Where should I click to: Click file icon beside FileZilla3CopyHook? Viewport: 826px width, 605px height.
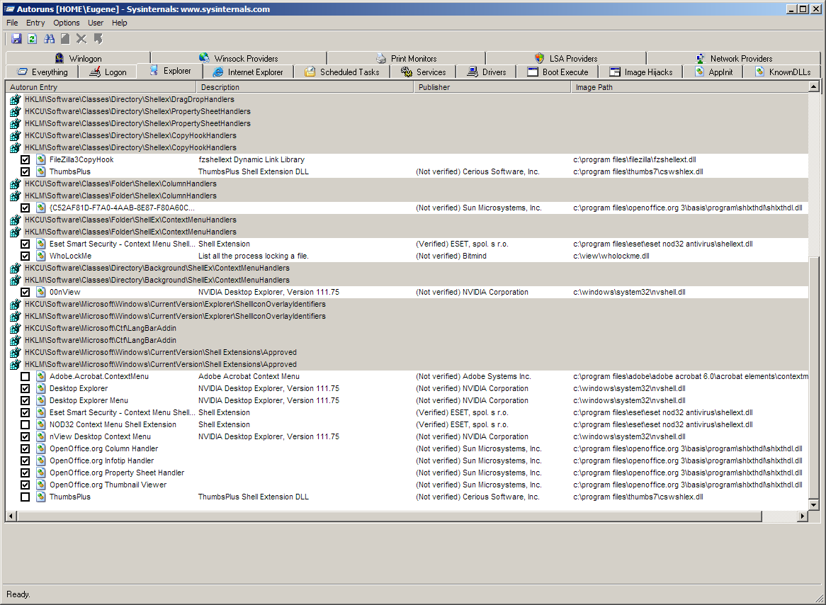coord(40,159)
